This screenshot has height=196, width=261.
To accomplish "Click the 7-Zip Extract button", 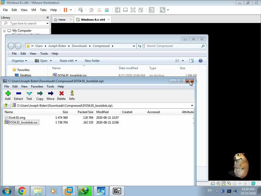I will [18, 95].
